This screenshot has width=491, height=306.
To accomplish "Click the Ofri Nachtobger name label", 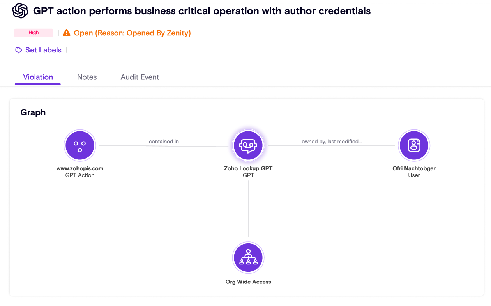I will click(414, 168).
